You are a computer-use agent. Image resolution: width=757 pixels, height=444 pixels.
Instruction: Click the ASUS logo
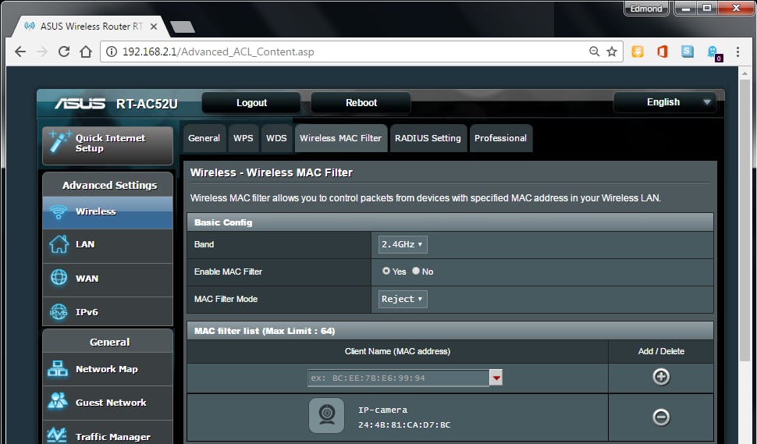pos(80,103)
